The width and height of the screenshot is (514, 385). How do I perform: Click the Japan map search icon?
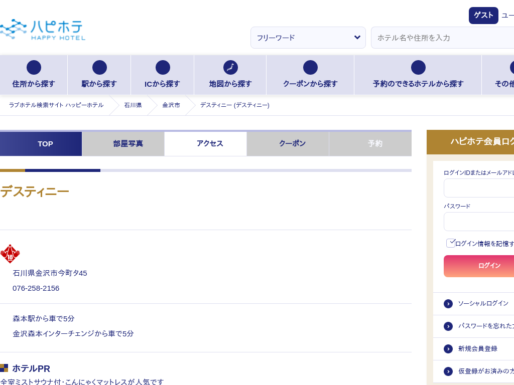click(230, 68)
